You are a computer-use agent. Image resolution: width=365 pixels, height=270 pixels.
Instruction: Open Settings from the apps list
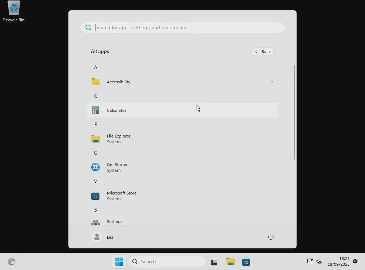[x=182, y=222]
